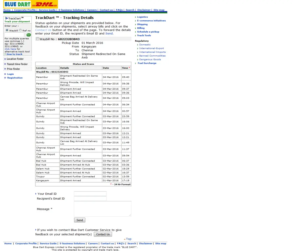Open Careers in the top navigation
295x251 pixels.
92,10
